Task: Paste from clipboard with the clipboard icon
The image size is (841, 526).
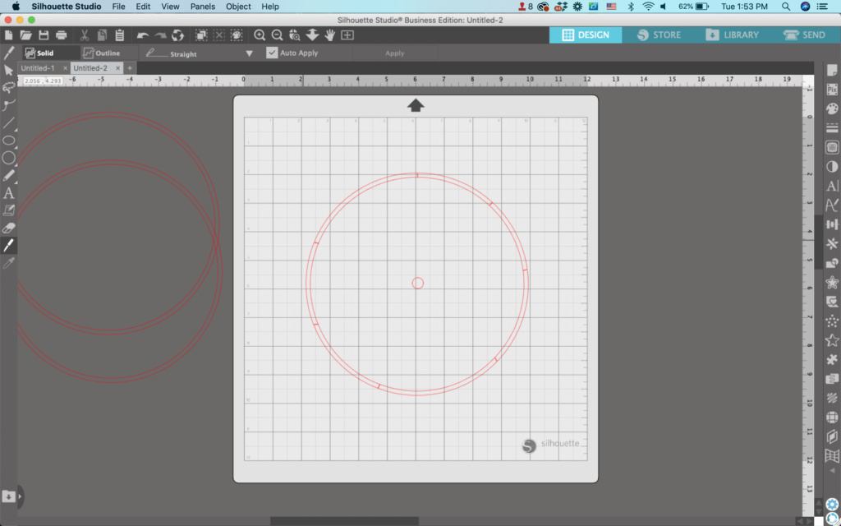Action: (120, 35)
